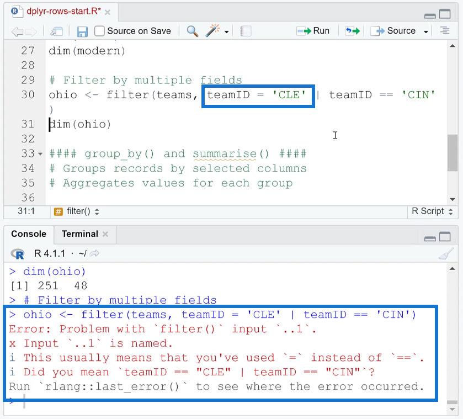
Task: Go back to previous source location
Action: 17,31
